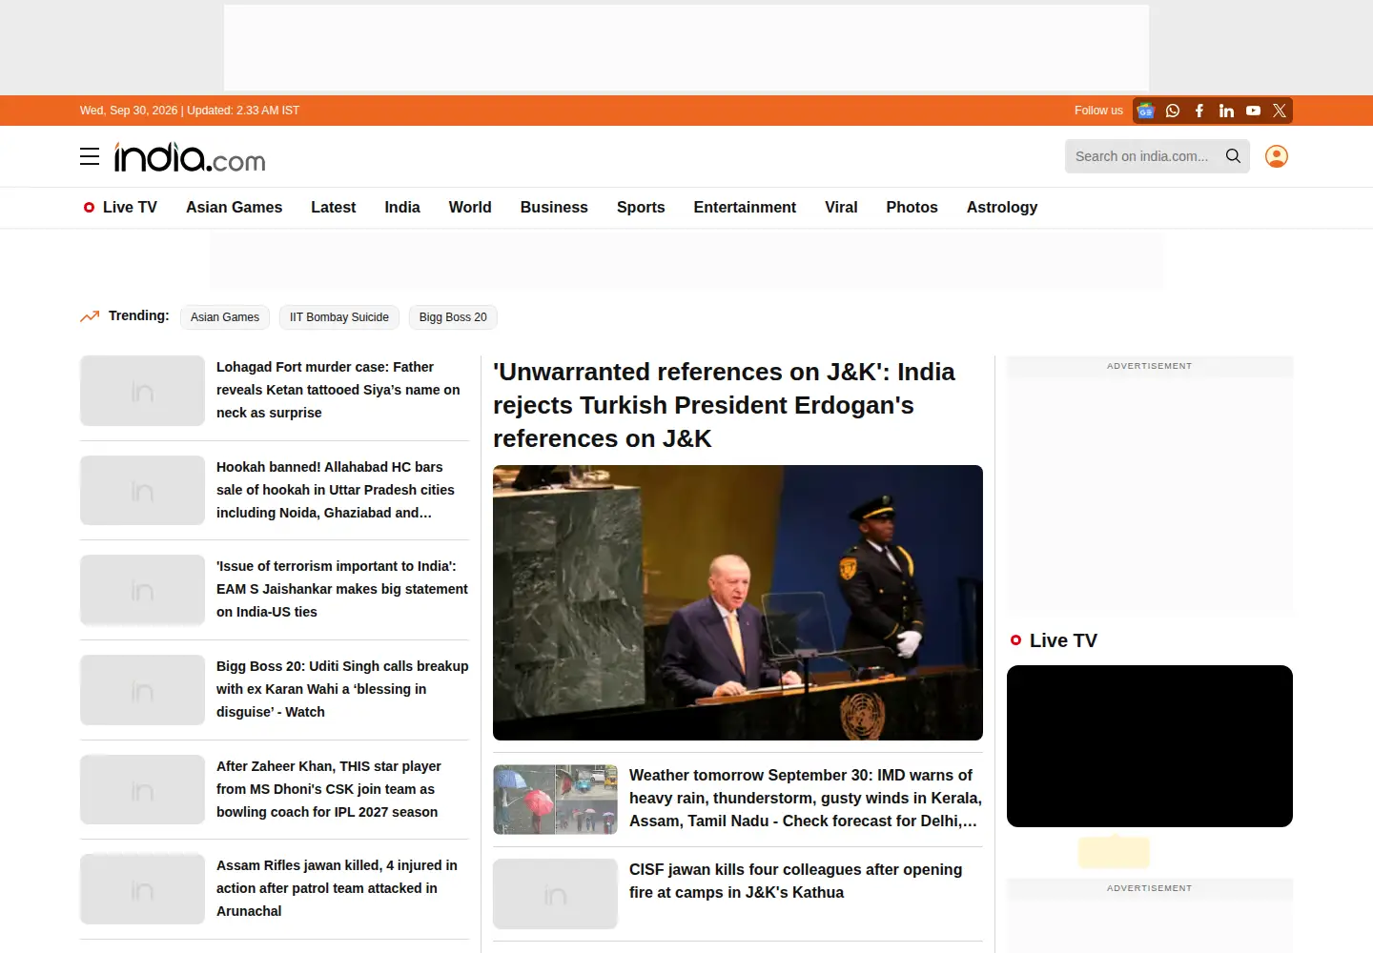1373x953 pixels.
Task: Open the Hookah banned Allahabad HC article
Action: (x=336, y=490)
